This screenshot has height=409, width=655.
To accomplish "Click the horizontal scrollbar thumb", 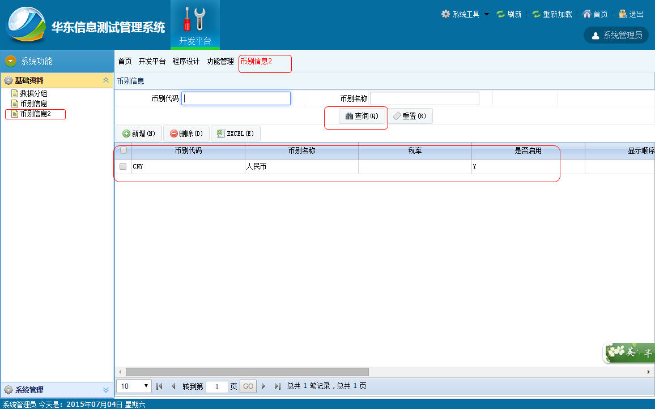I will pos(247,372).
